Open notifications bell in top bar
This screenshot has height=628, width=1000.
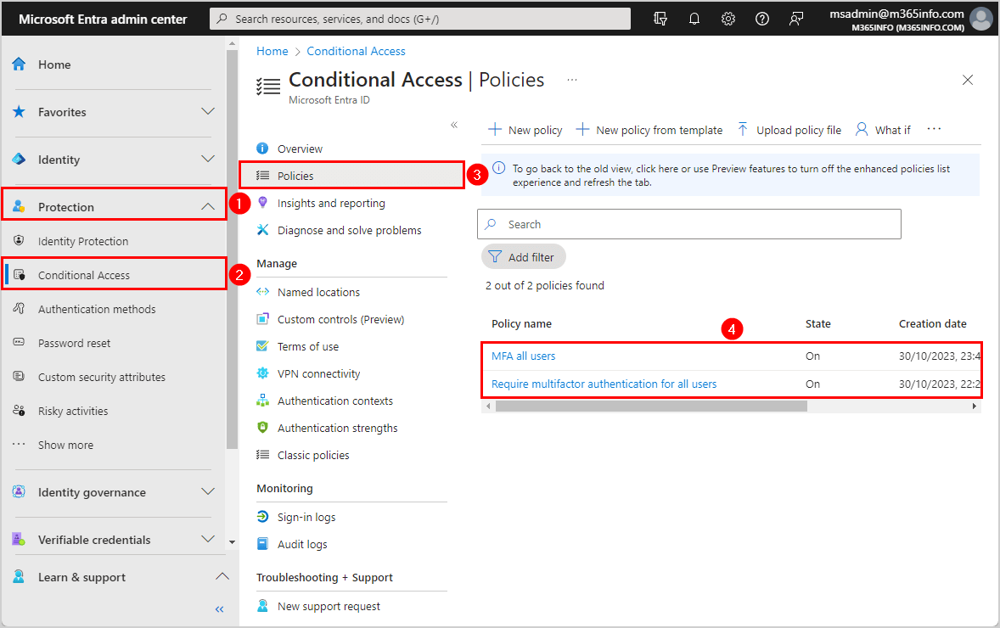[694, 18]
